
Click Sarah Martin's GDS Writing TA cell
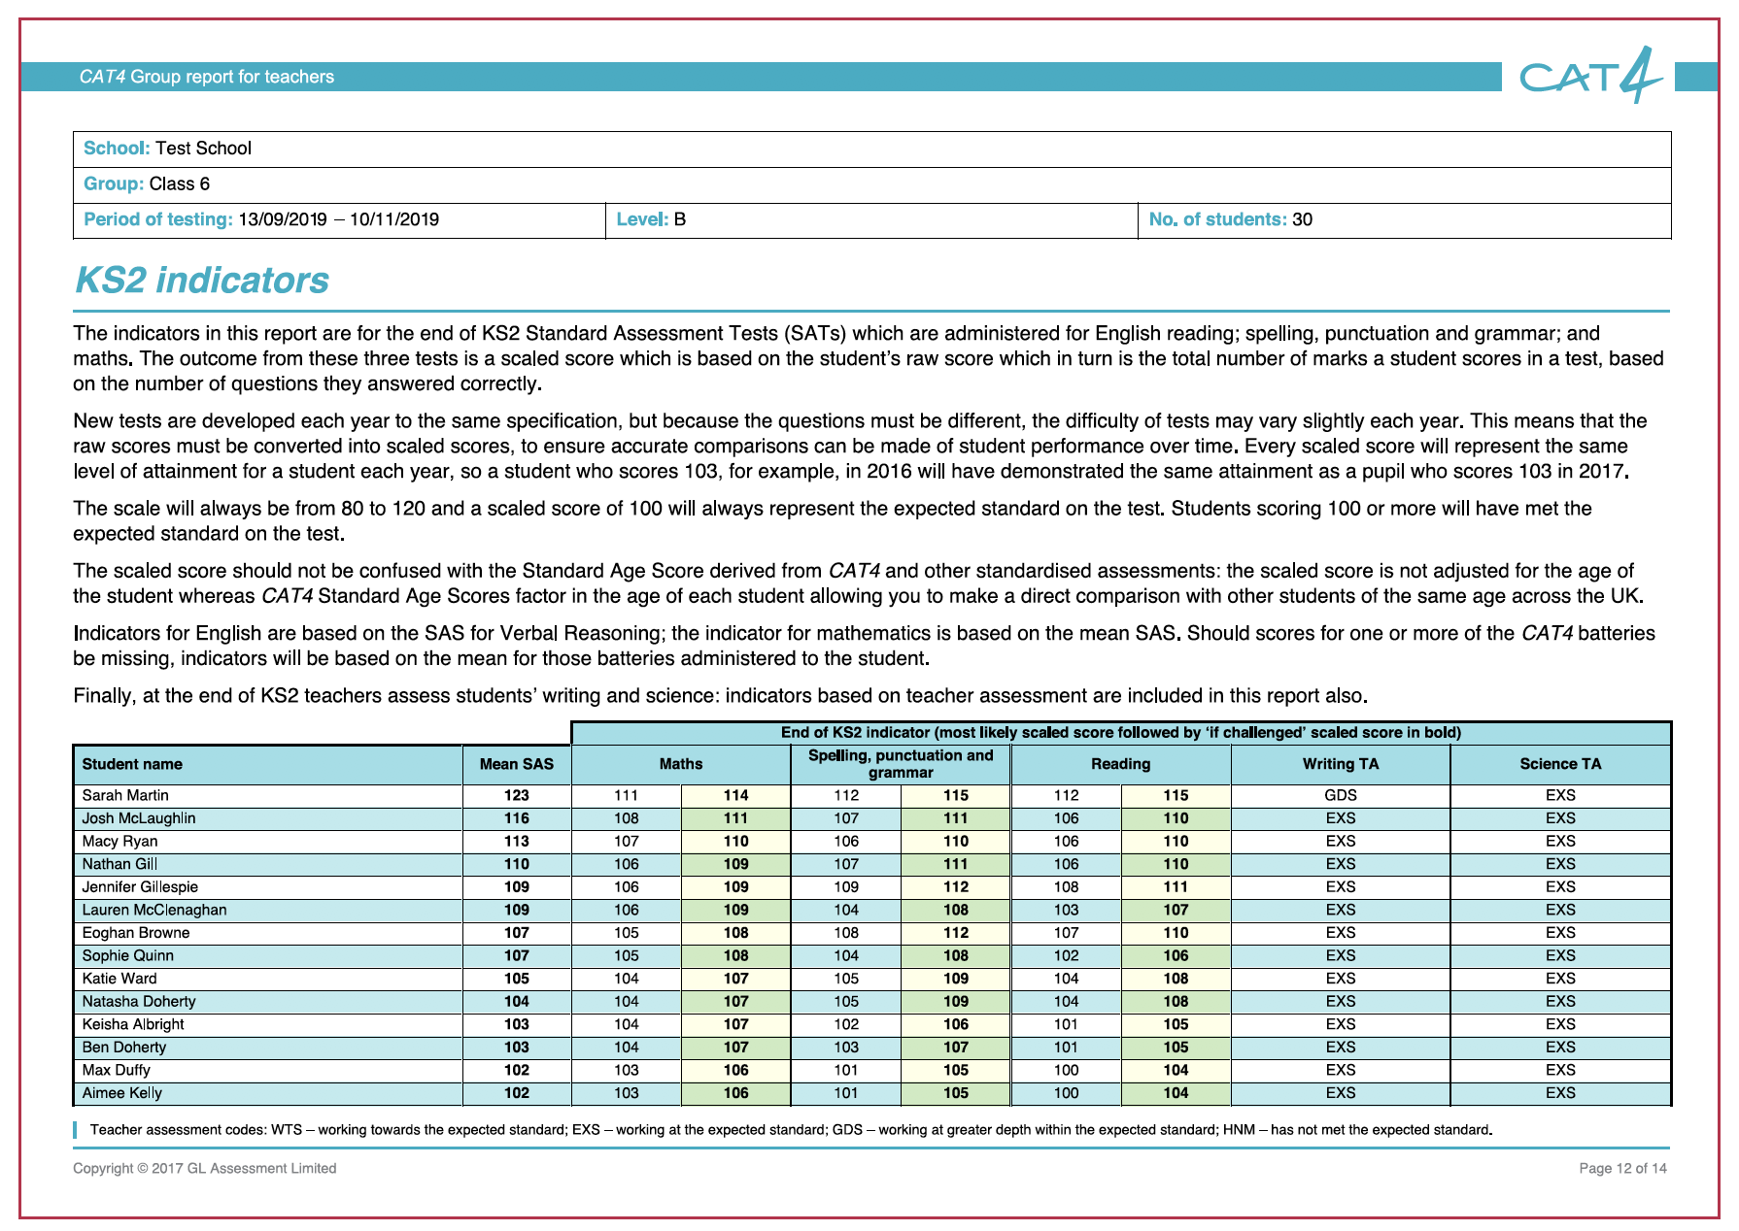tap(1341, 795)
